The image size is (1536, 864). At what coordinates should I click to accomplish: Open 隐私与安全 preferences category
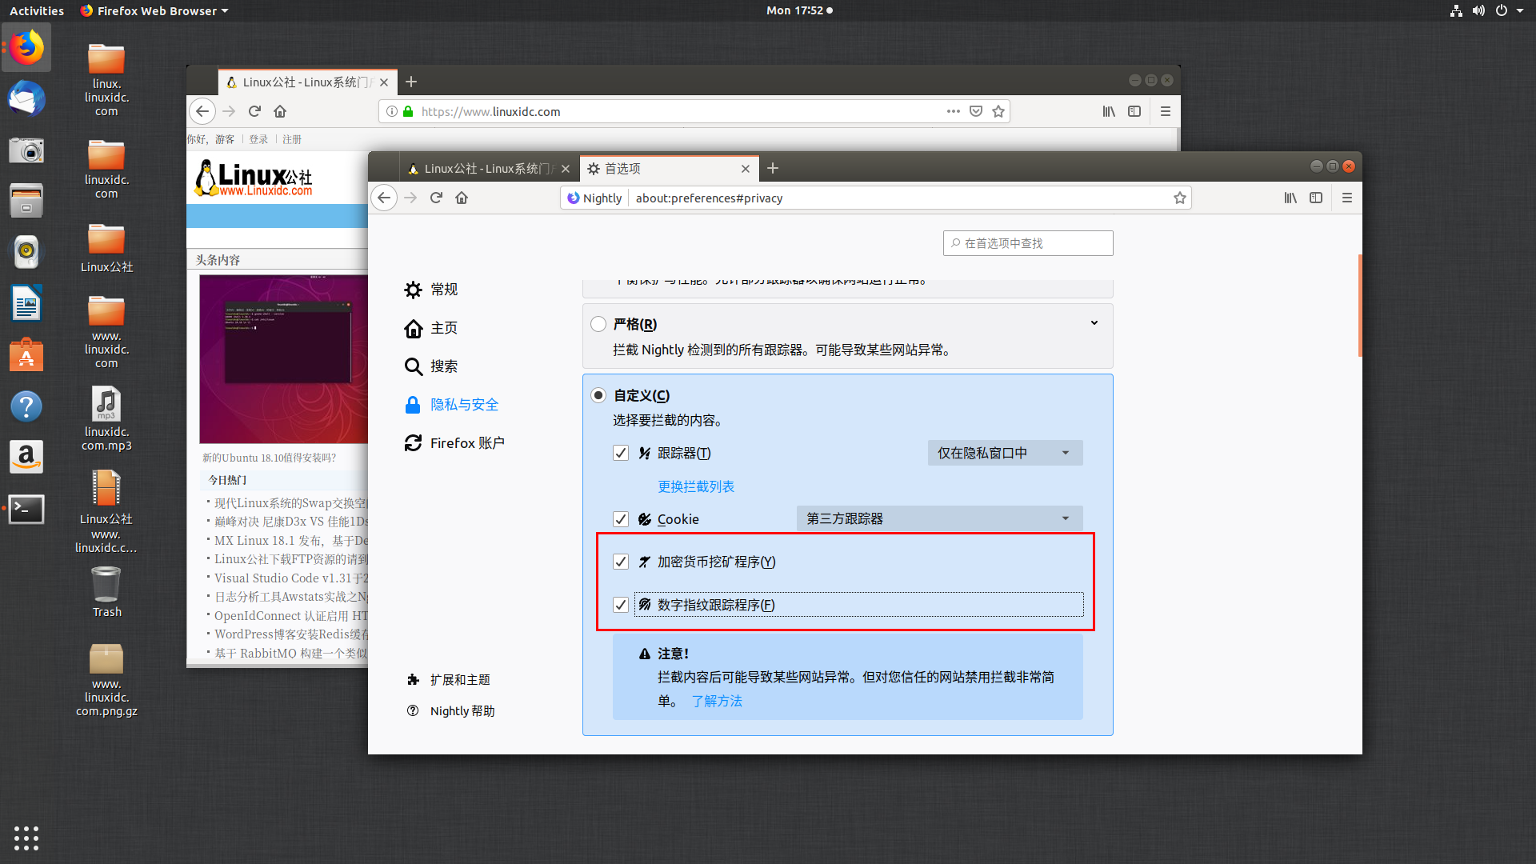(451, 405)
